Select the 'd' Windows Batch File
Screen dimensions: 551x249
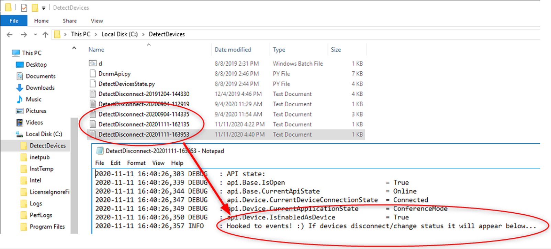click(100, 64)
